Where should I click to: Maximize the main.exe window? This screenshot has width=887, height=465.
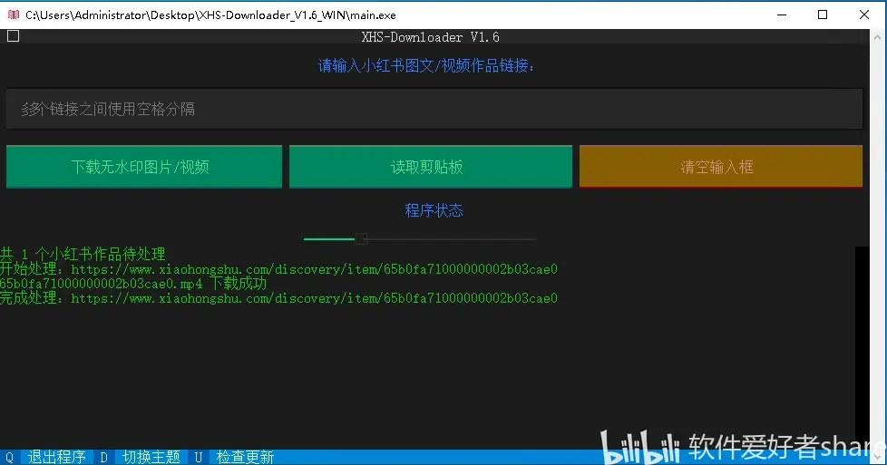click(x=823, y=15)
